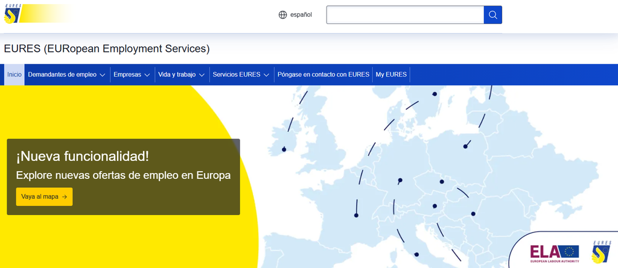Click the EURES (EURopean Employment Services) title
The height and width of the screenshot is (268, 618).
107,49
